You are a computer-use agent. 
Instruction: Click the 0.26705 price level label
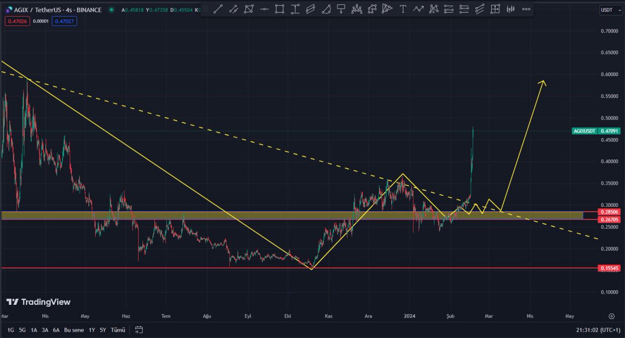[x=609, y=219]
